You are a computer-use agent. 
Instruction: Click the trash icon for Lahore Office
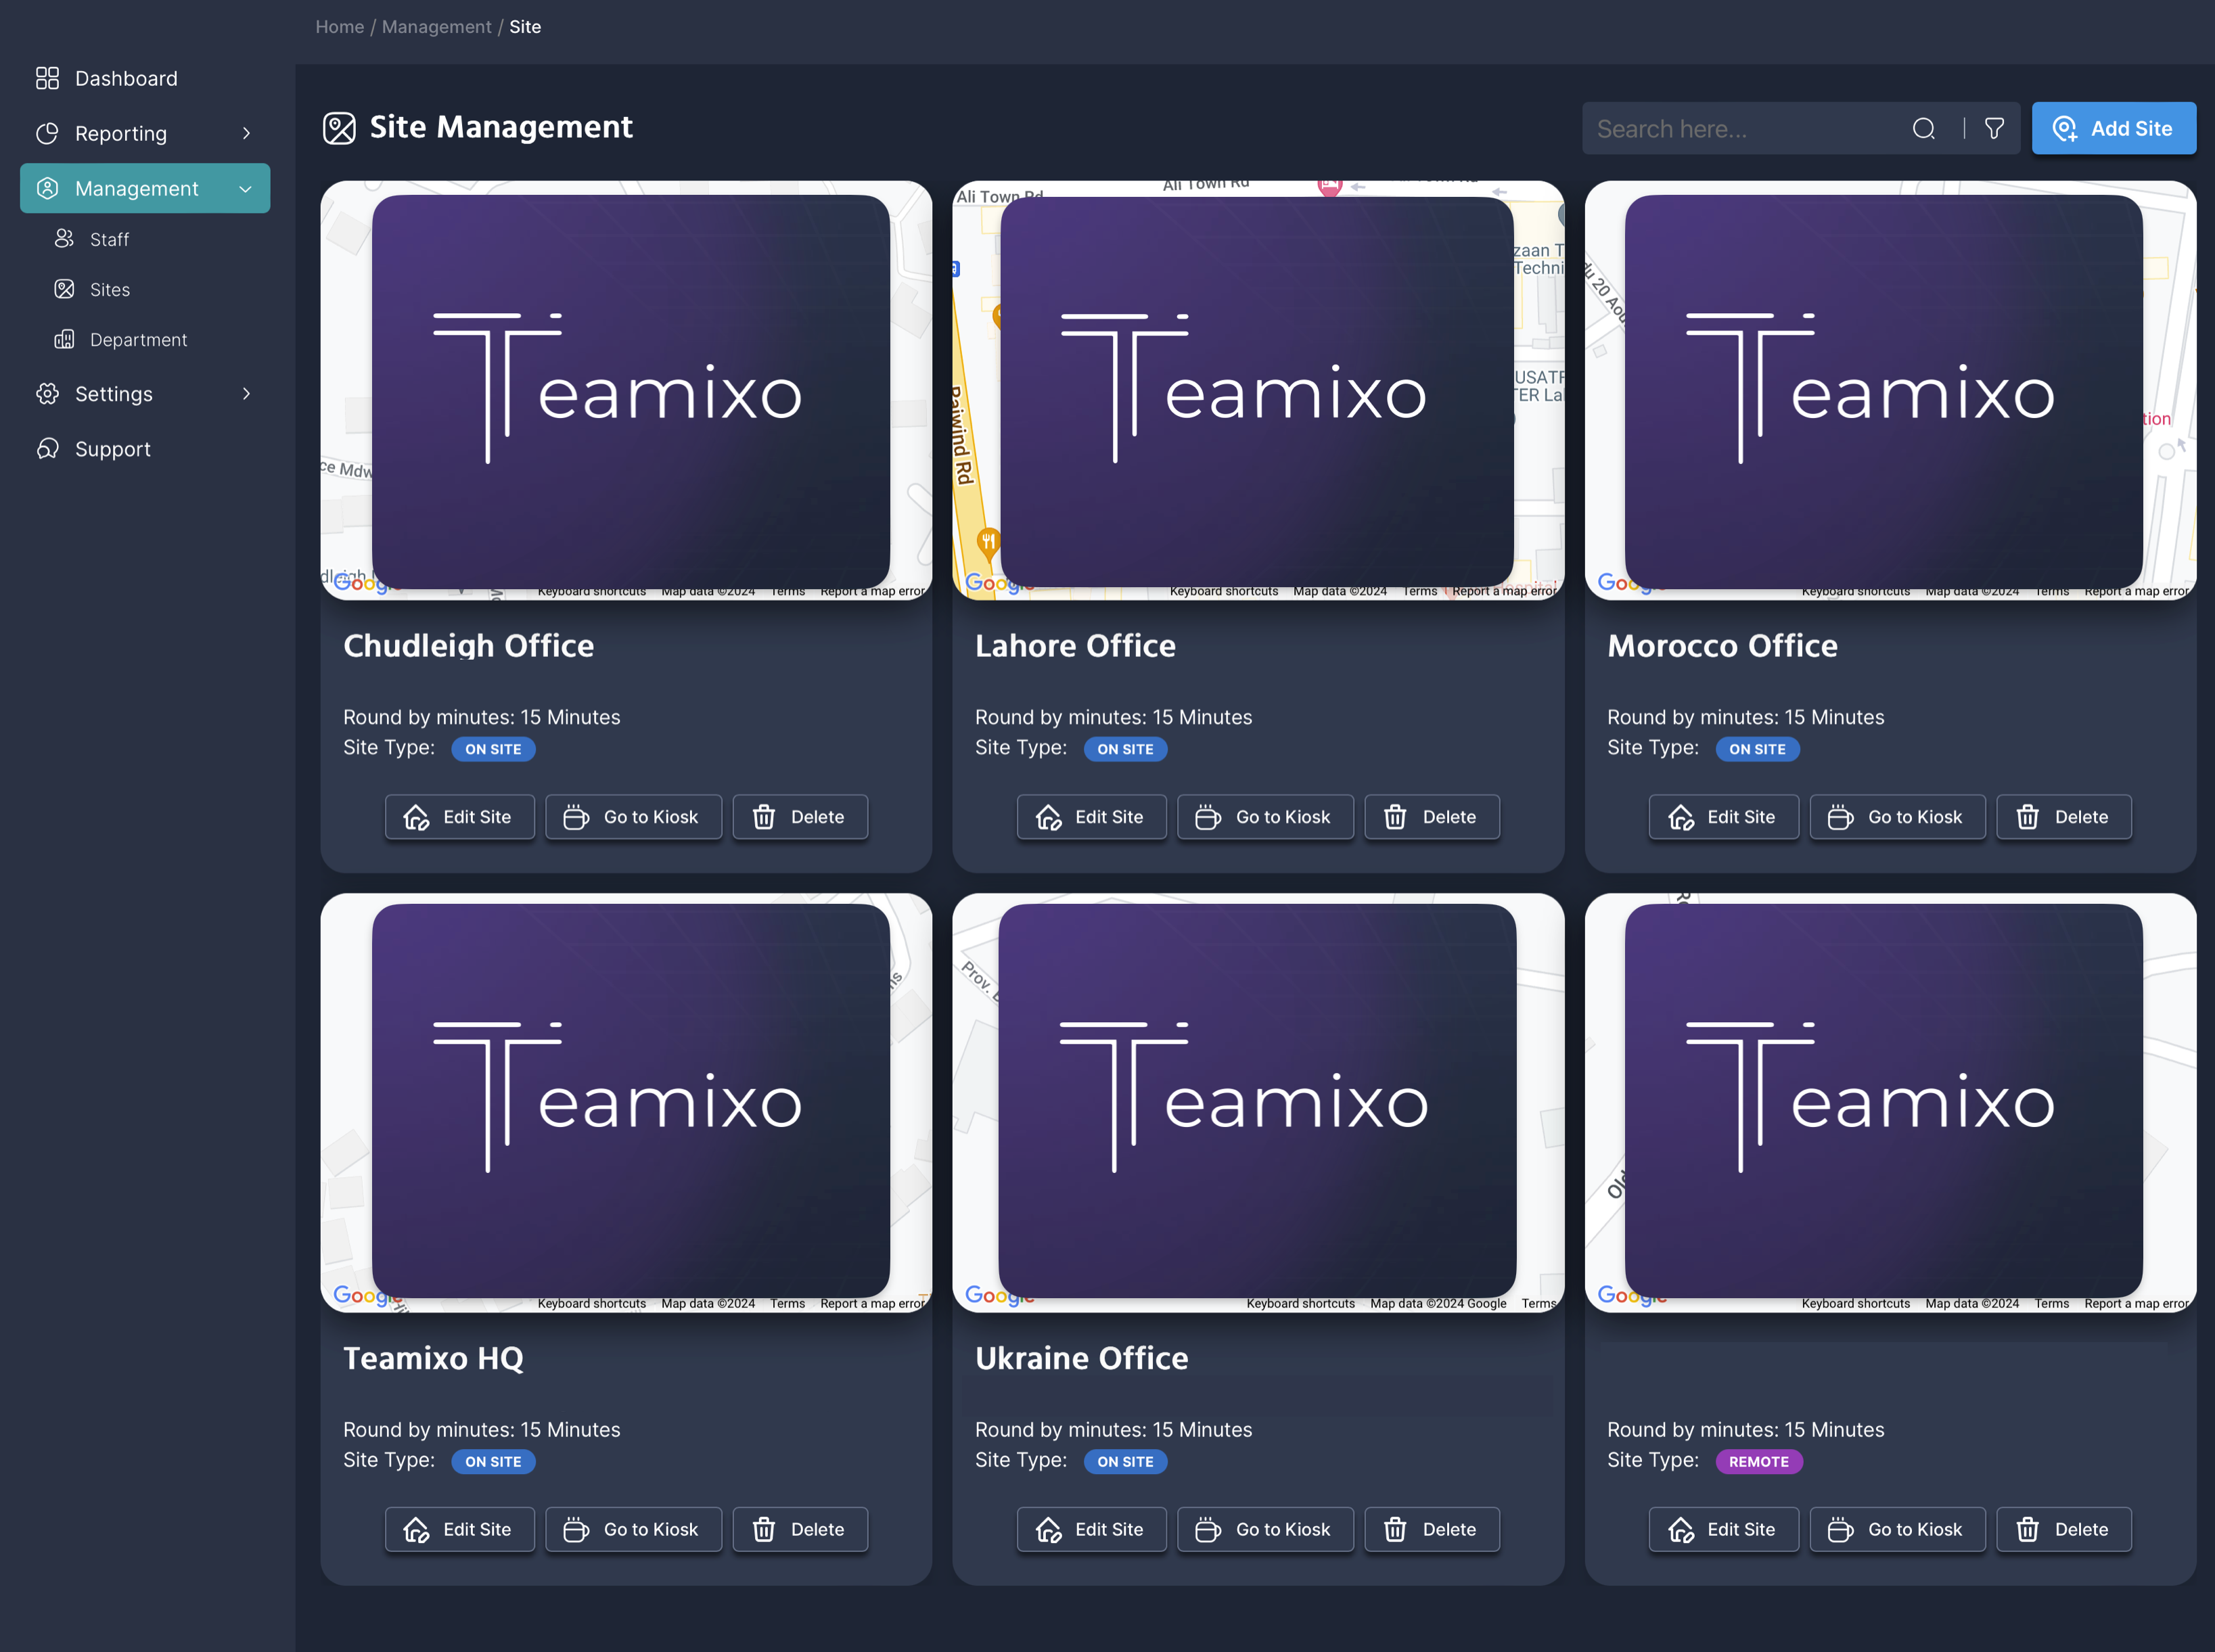[1395, 817]
